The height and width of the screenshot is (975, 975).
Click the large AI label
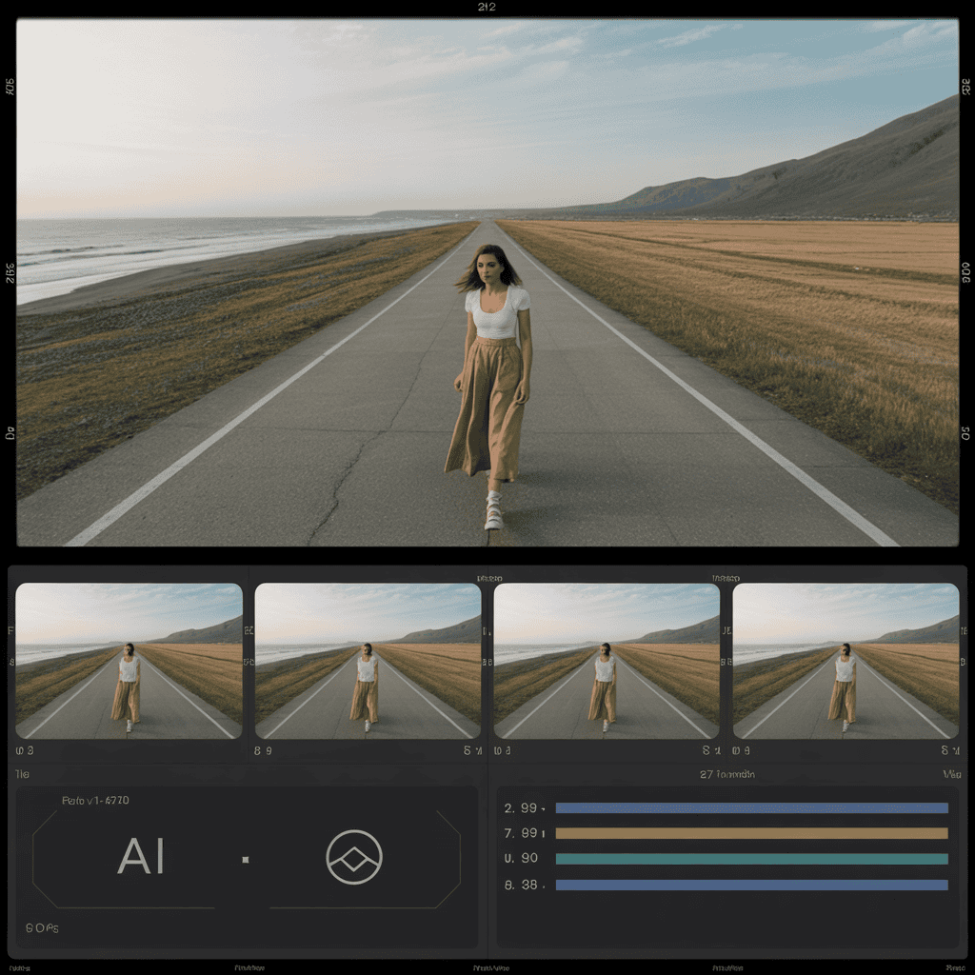click(141, 857)
